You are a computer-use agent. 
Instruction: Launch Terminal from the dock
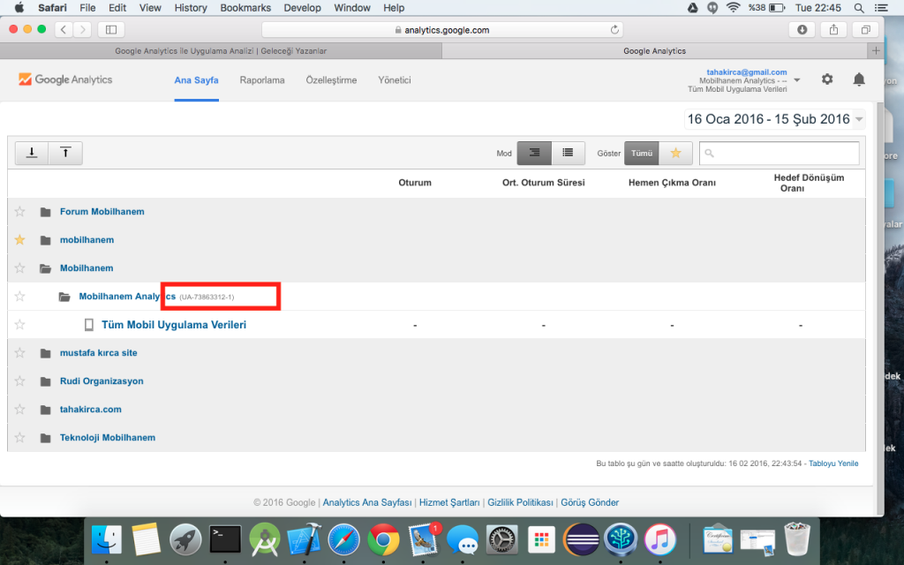click(225, 540)
